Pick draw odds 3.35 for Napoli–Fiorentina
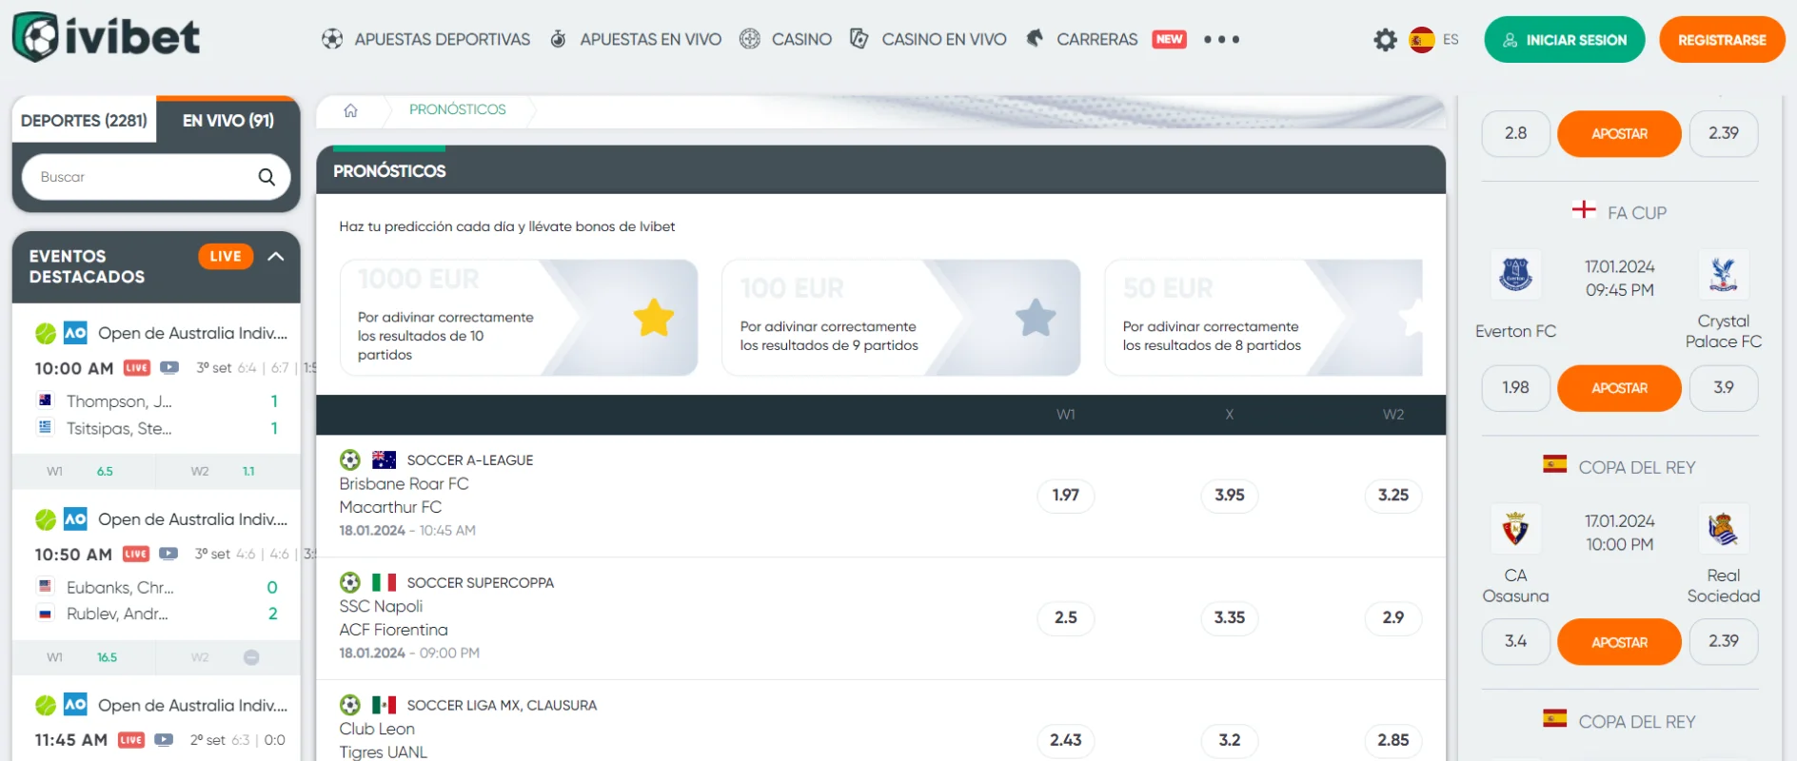 [x=1230, y=617]
